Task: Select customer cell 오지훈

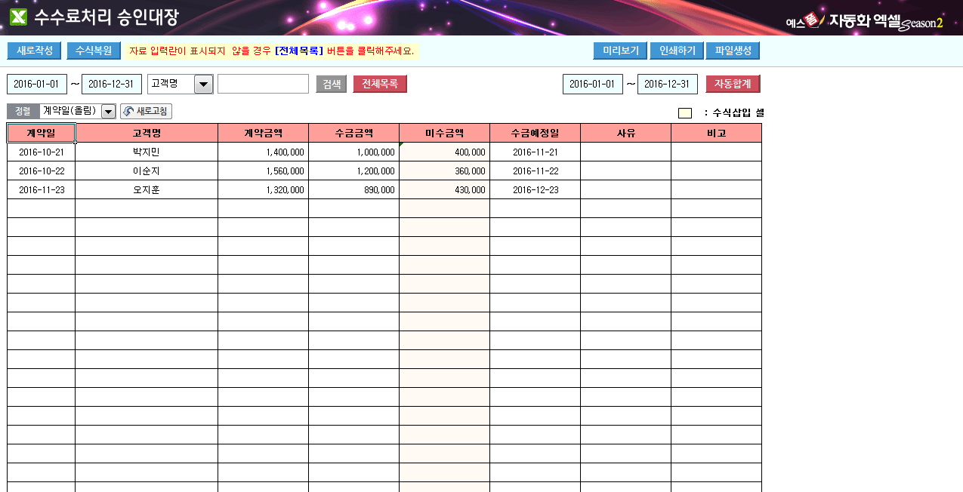Action: point(147,189)
